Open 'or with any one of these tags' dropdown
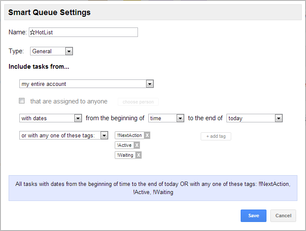The height and width of the screenshot is (231, 306). (64, 135)
